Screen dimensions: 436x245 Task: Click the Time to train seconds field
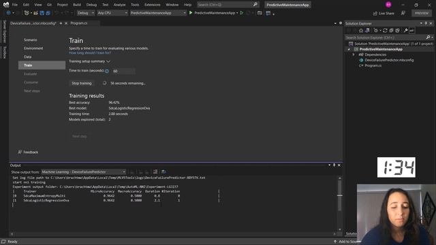tap(123, 71)
